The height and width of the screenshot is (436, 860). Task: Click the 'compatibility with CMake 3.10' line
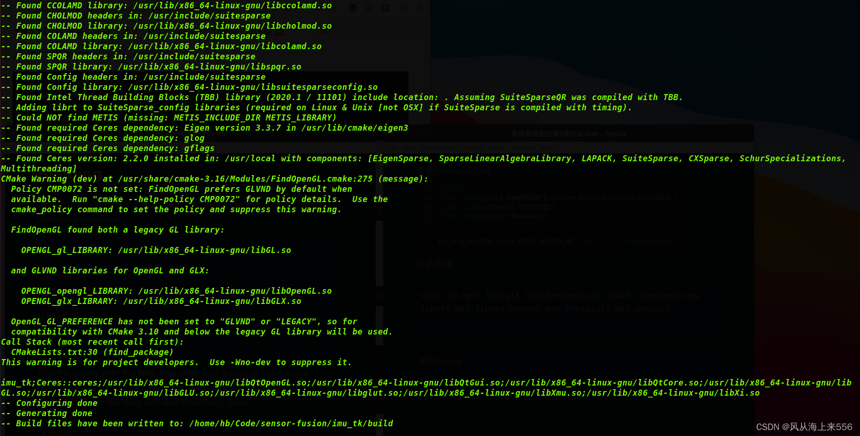(202, 332)
